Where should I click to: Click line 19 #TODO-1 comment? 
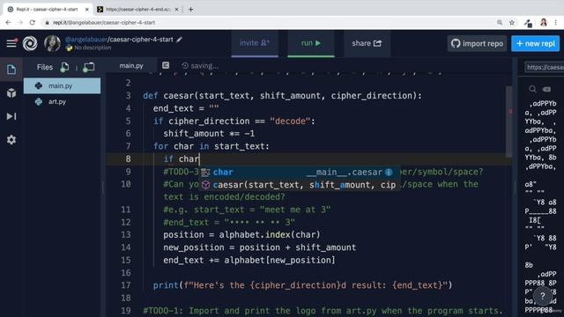point(323,311)
